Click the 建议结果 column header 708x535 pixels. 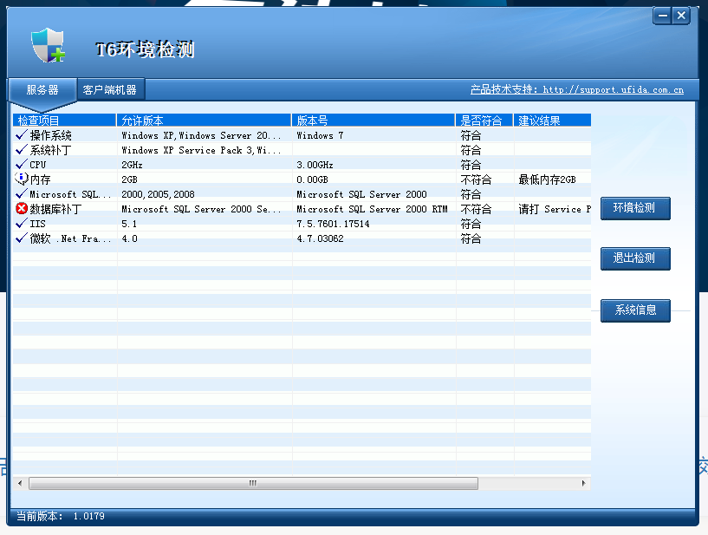tap(552, 121)
